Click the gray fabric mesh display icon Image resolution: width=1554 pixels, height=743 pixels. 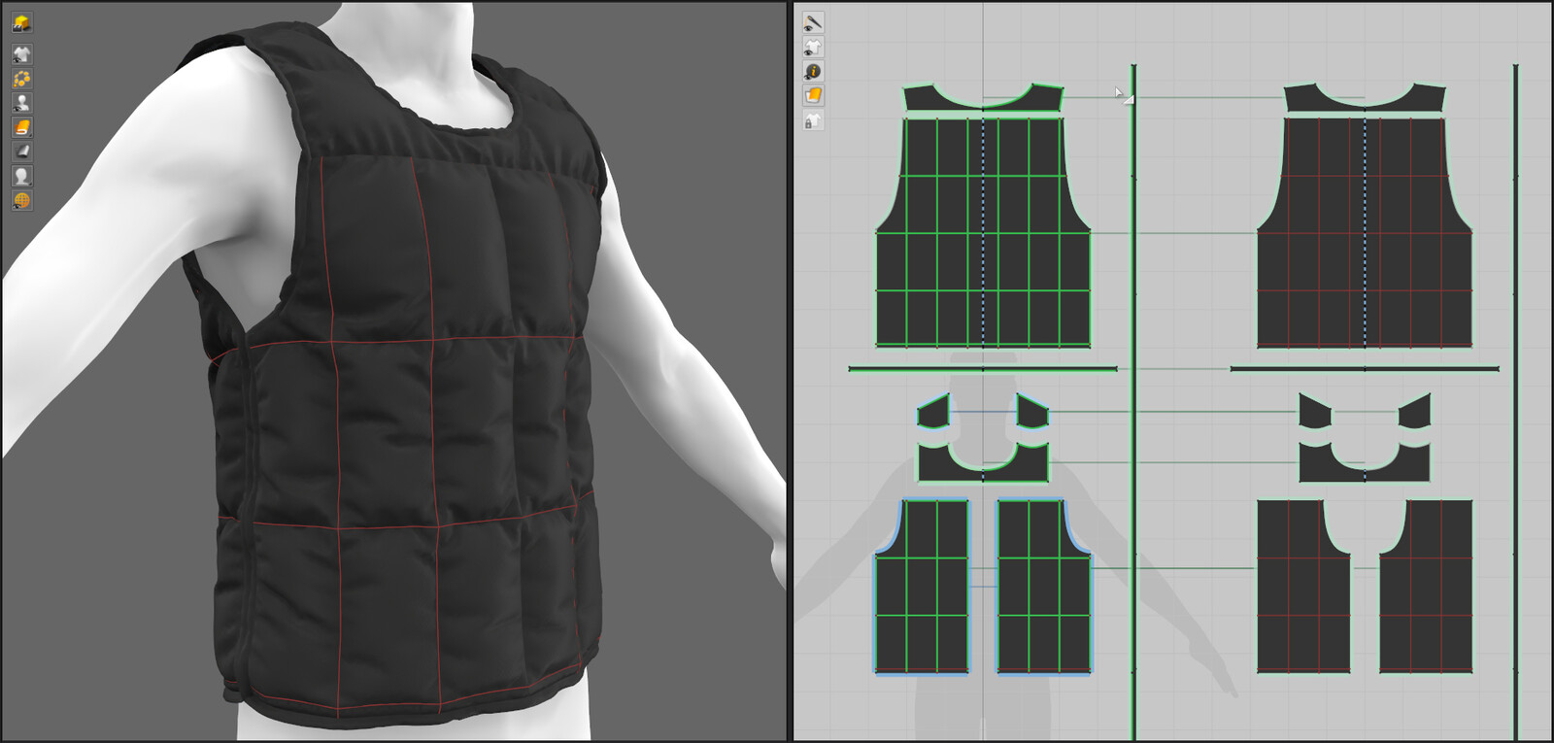[21, 152]
